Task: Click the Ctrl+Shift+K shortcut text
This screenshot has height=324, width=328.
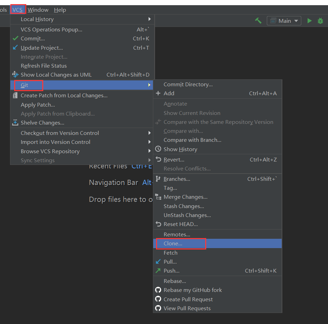Action: coord(261,271)
